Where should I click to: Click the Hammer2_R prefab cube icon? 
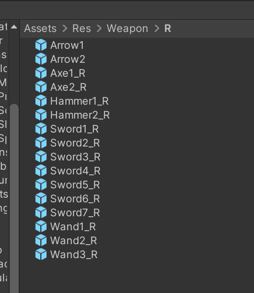click(x=41, y=115)
